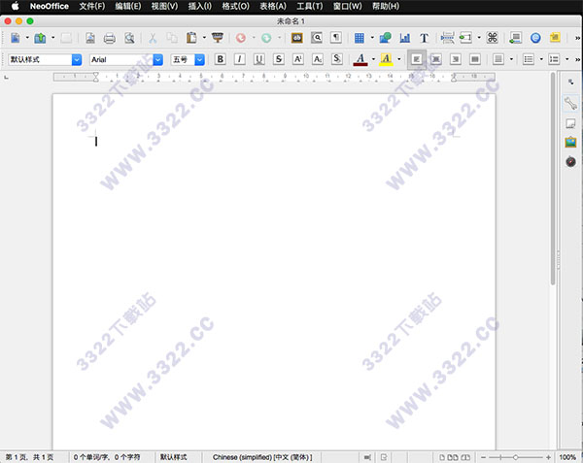The width and height of the screenshot is (583, 463).
Task: Click the zoom slider handle
Action: [515, 457]
